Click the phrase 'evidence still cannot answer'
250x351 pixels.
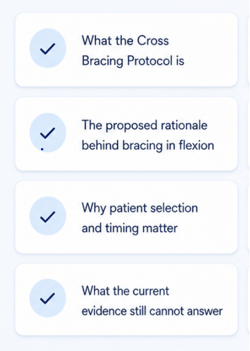152,311
